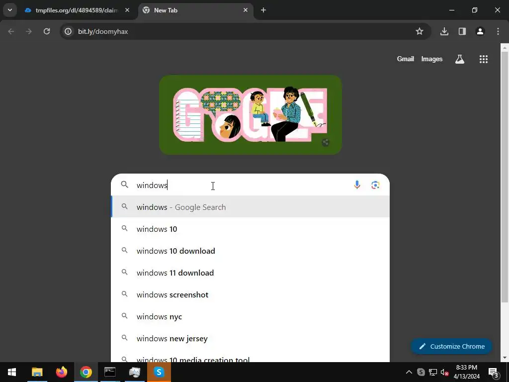The image size is (509, 382).
Task: Click the Customize Chrome button
Action: [x=451, y=346]
